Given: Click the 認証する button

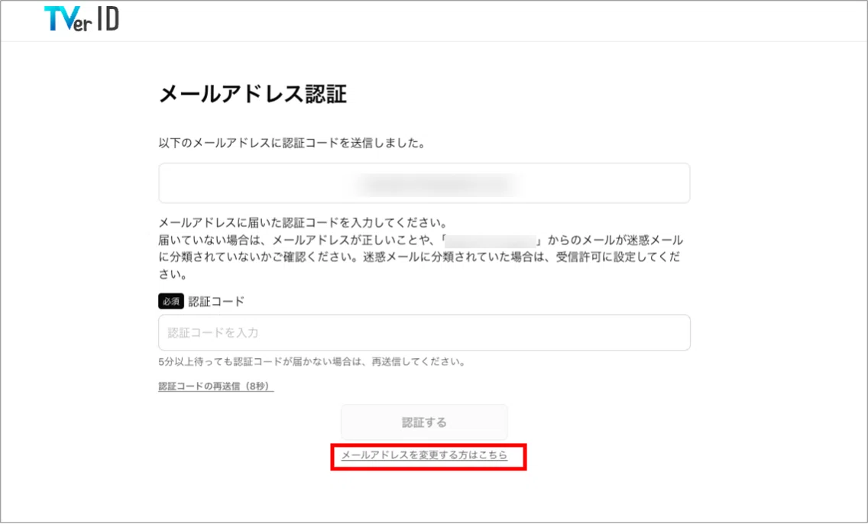Looking at the screenshot, I should 424,422.
